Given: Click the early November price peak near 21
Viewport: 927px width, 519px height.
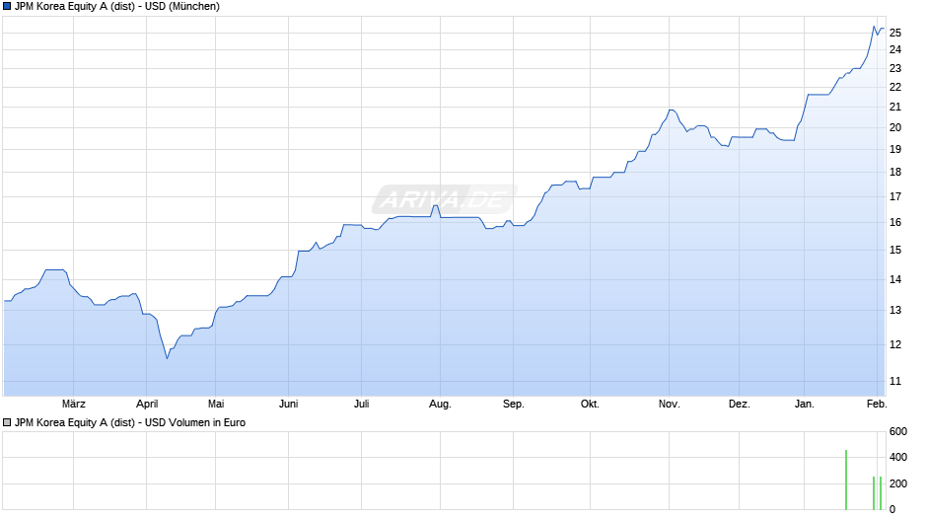Looking at the screenshot, I should [671, 111].
